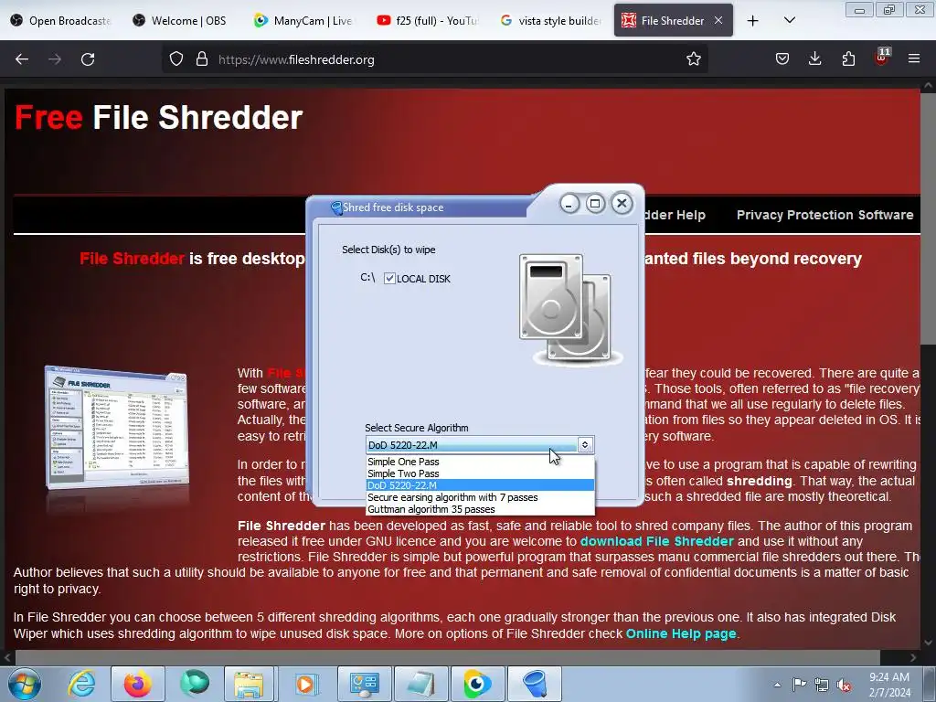Pick Guttman algorithm 35 passes

(x=480, y=509)
